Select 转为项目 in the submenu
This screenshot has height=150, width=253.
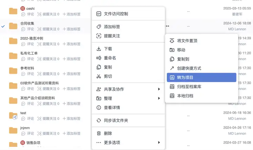pyautogui.click(x=202, y=77)
